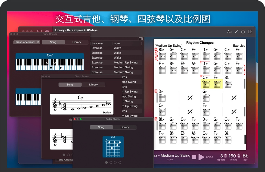Click the Play button in playback bar
The width and height of the screenshot is (265, 172).
click(201, 157)
